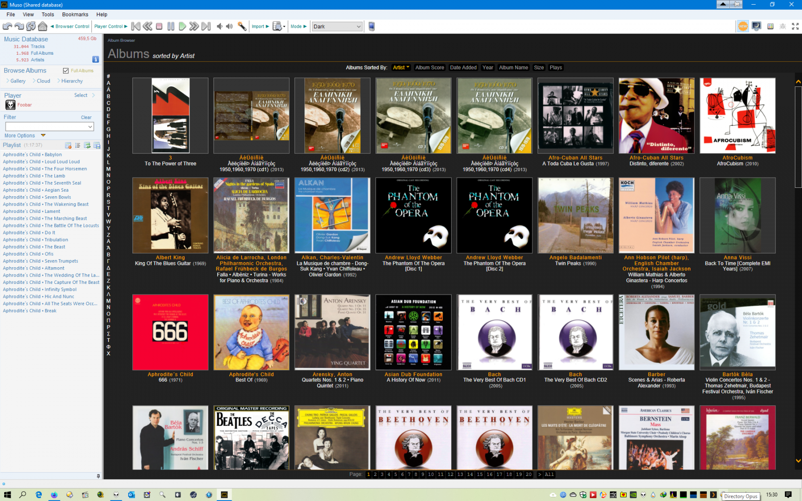Click the album browser vertical scrollbar thumb
802x501 pixels.
pyautogui.click(x=798, y=137)
